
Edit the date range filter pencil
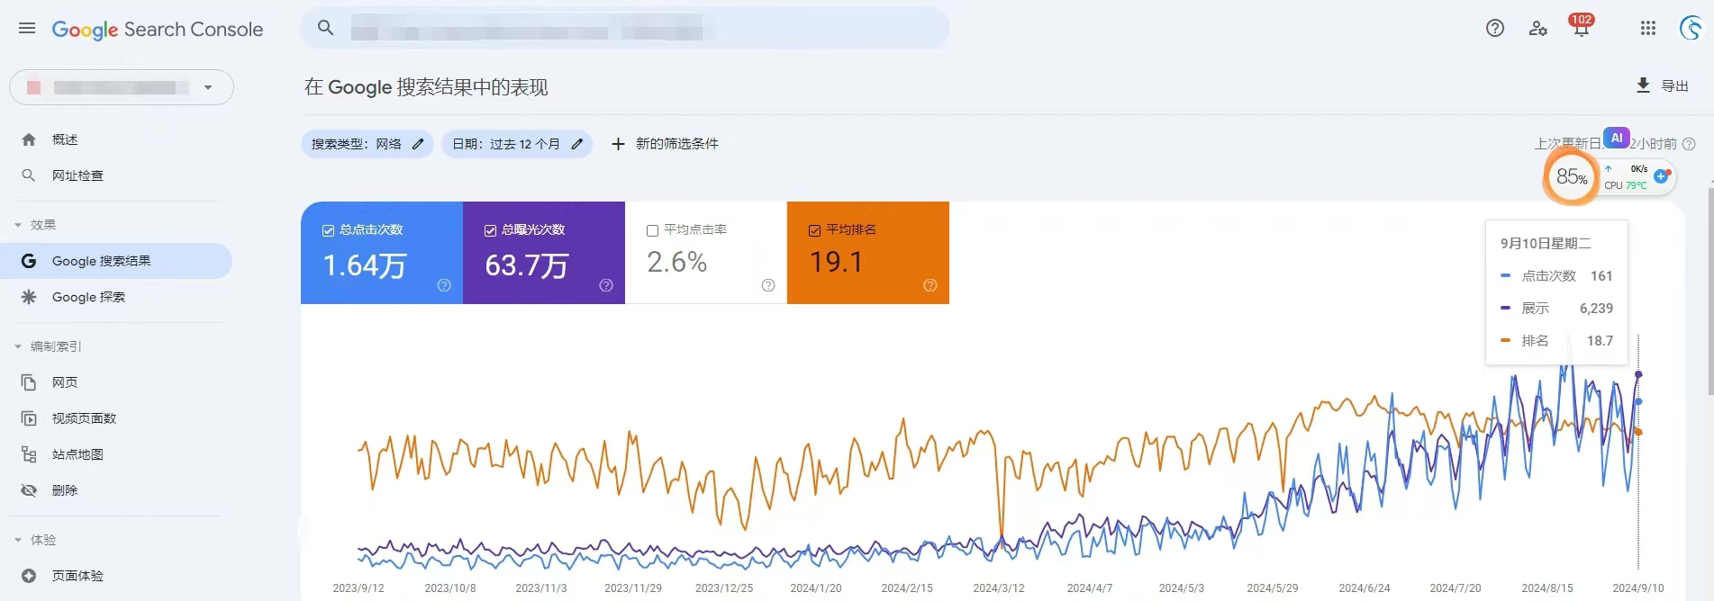click(x=577, y=144)
